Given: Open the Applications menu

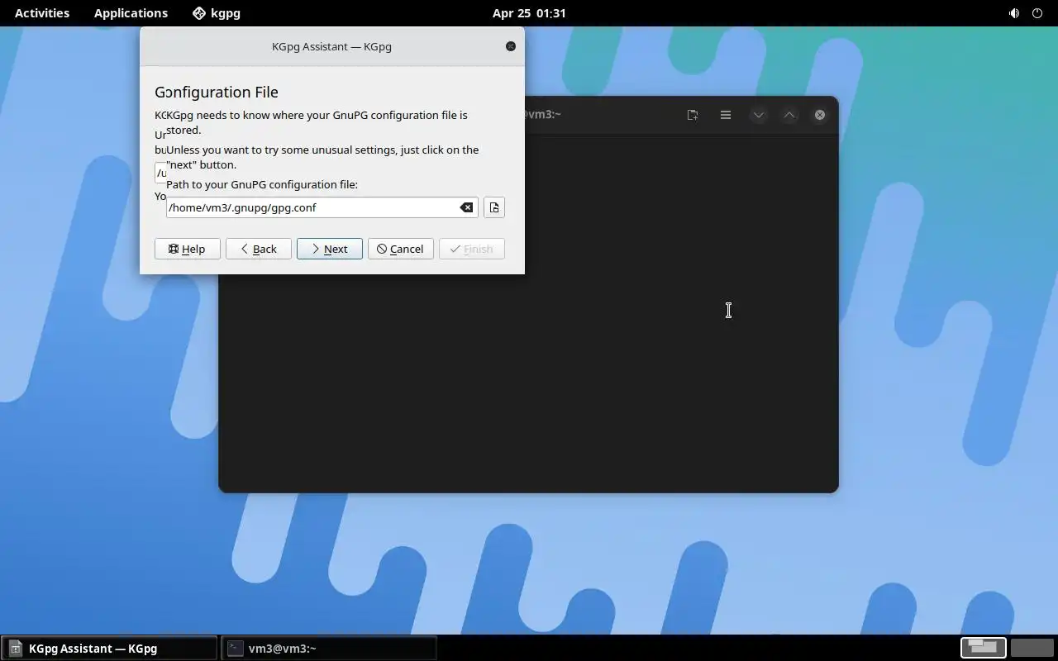Looking at the screenshot, I should click(x=131, y=13).
